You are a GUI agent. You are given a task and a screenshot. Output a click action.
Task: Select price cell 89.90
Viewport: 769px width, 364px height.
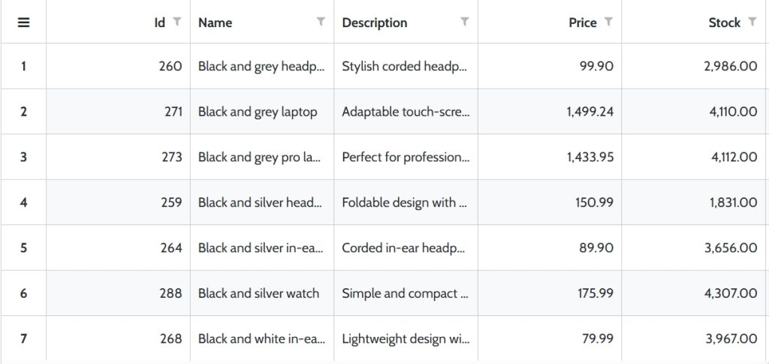[x=550, y=248]
